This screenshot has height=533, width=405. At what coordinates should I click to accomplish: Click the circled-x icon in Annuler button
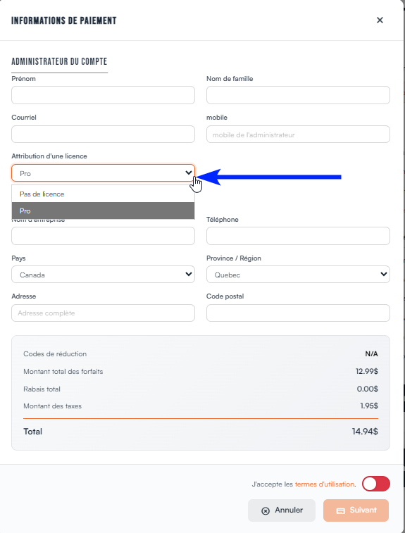click(x=266, y=510)
